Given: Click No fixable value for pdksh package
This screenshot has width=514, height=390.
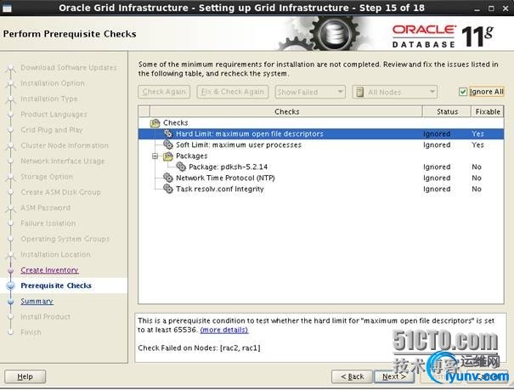Looking at the screenshot, I should coord(477,167).
